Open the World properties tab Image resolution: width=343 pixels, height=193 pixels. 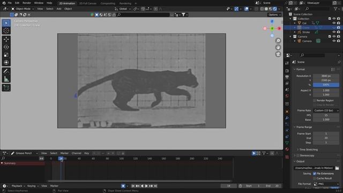pos(287,96)
